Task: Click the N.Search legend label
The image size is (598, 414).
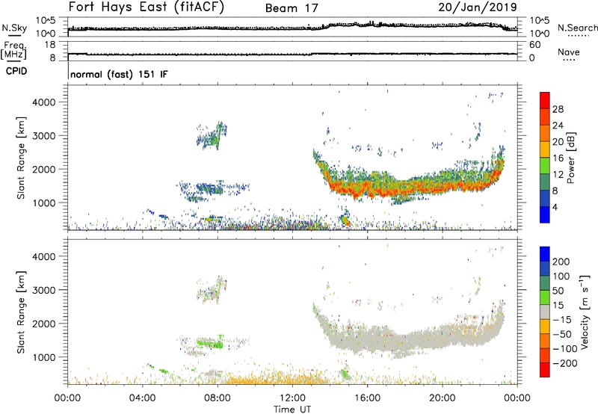Action: [x=578, y=28]
